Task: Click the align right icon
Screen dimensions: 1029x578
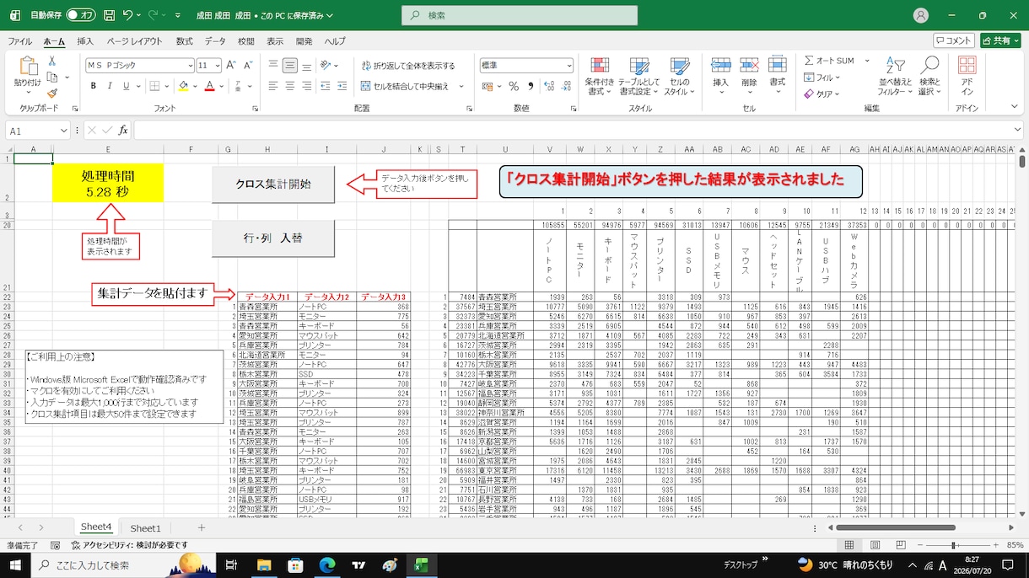Action: 305,86
